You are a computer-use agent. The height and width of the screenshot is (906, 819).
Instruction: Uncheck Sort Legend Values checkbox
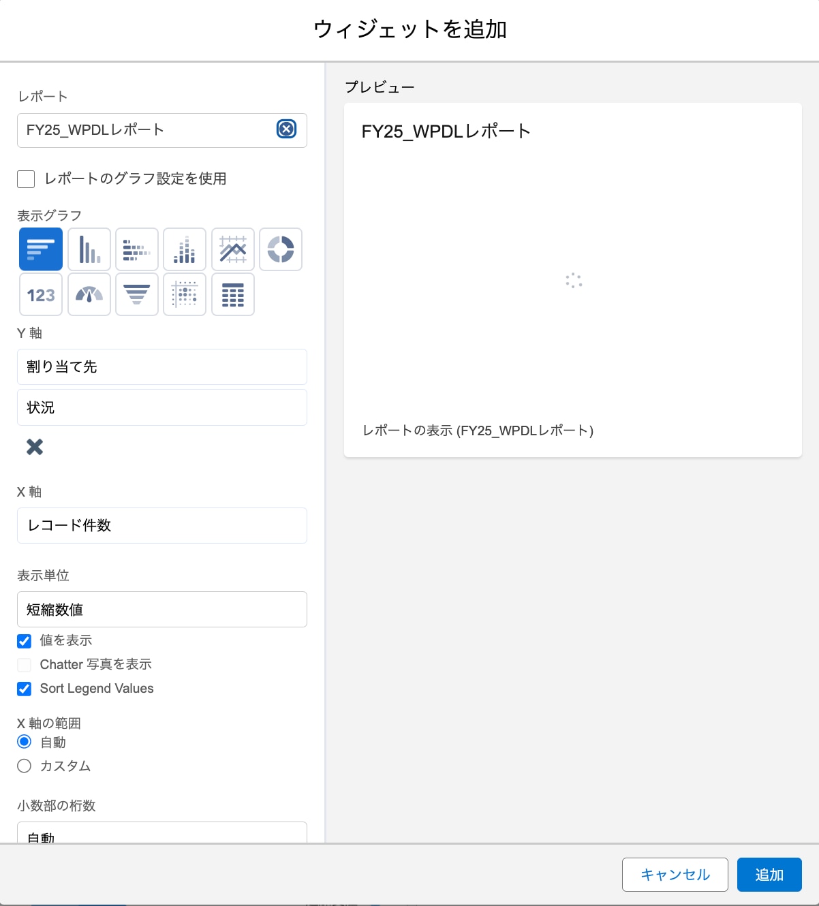25,689
